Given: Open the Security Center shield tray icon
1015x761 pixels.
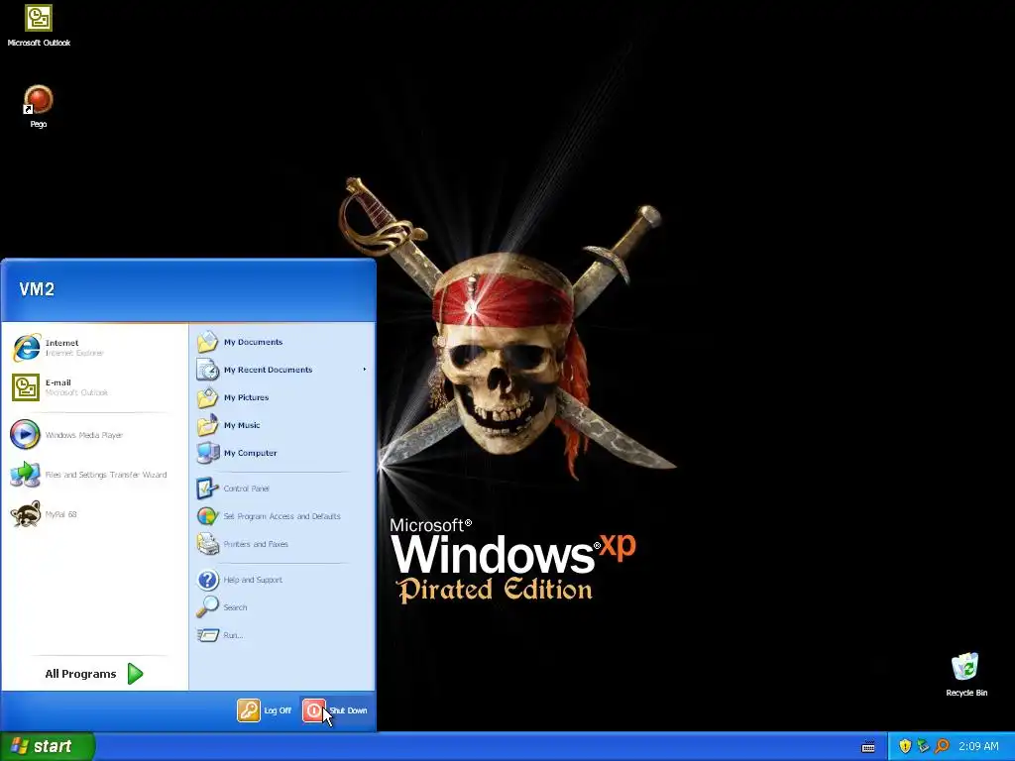Looking at the screenshot, I should pyautogui.click(x=905, y=746).
